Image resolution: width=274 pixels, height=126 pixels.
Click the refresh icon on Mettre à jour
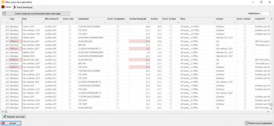coord(247,123)
